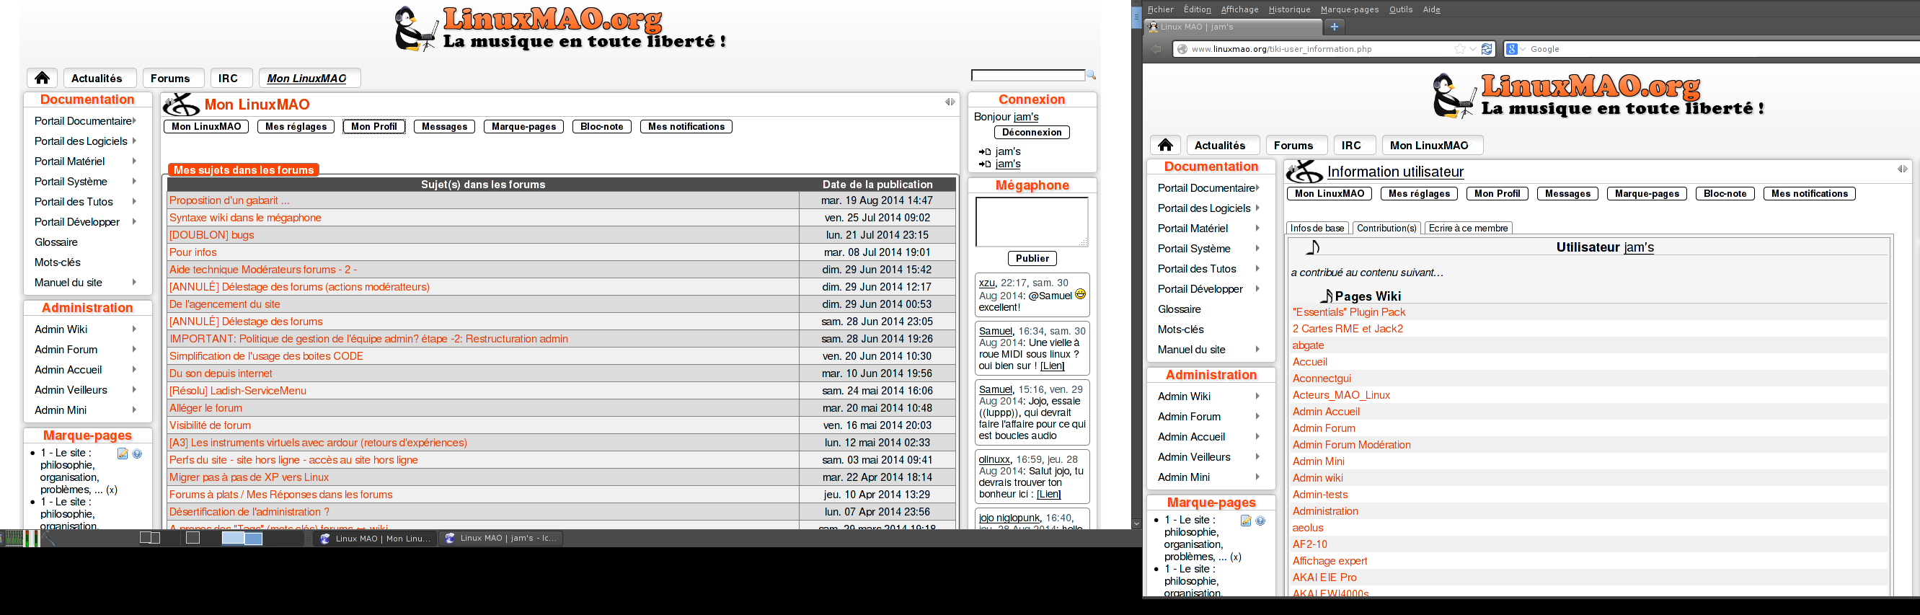Expand Portail Système in Firefox page

pos(1257,249)
